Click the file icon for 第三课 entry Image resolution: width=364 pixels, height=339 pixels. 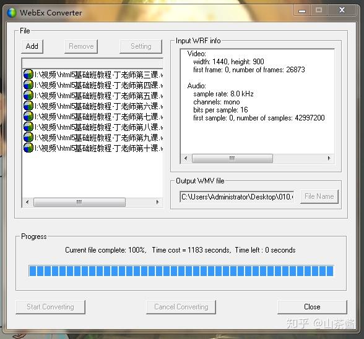point(28,75)
